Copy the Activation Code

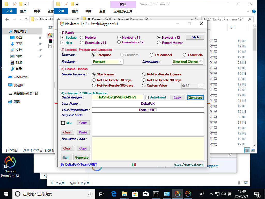coord(83,148)
